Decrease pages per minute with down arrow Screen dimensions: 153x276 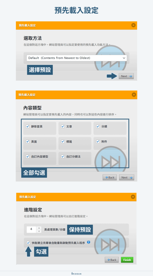pos(39,231)
